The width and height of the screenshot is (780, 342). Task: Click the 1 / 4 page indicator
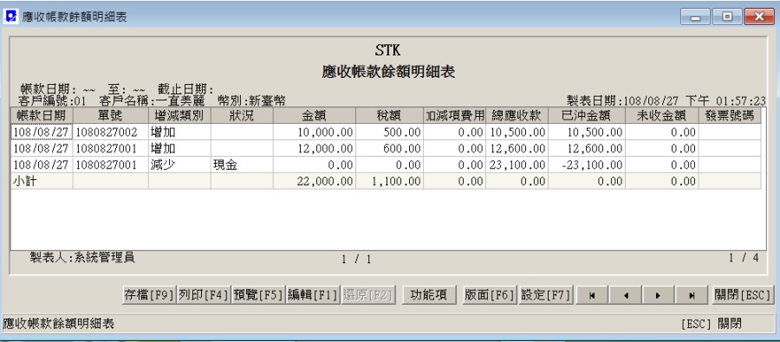[744, 257]
